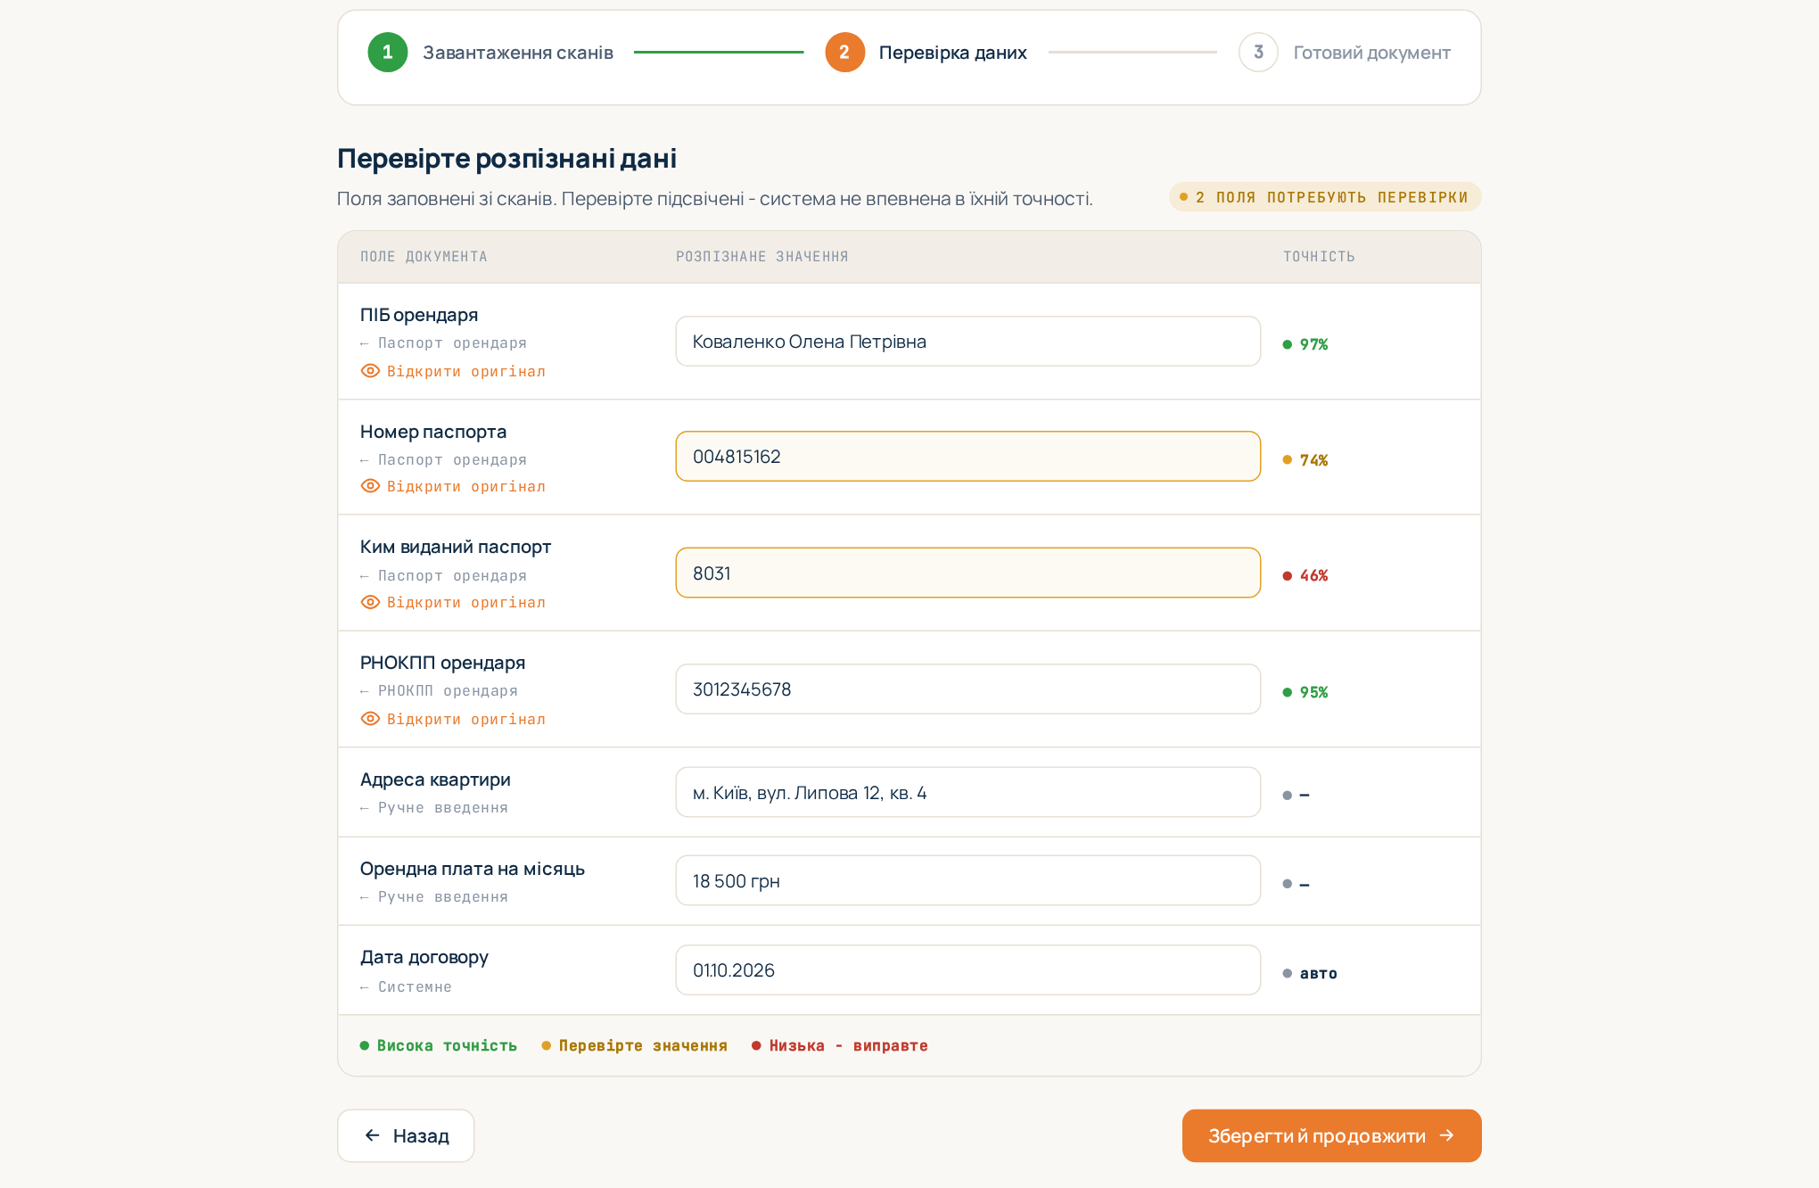Open original link for Номер паспорта
The width and height of the screenshot is (1819, 1188).
(x=453, y=486)
